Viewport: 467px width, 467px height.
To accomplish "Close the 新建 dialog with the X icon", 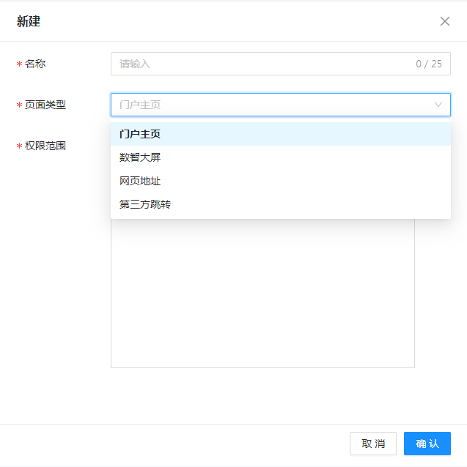I will click(x=444, y=21).
